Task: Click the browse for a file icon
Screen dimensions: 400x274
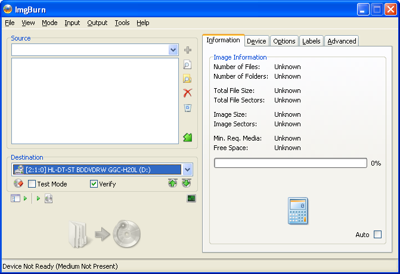Action: click(x=187, y=65)
